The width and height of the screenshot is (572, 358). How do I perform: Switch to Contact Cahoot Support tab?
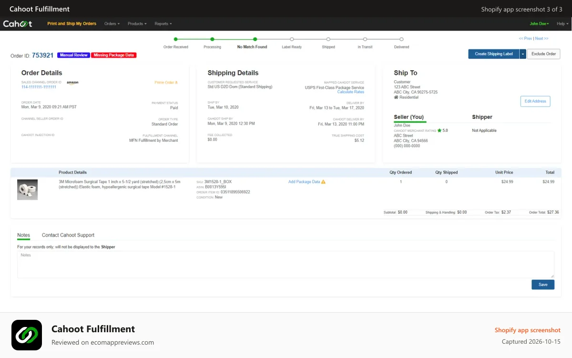68,235
